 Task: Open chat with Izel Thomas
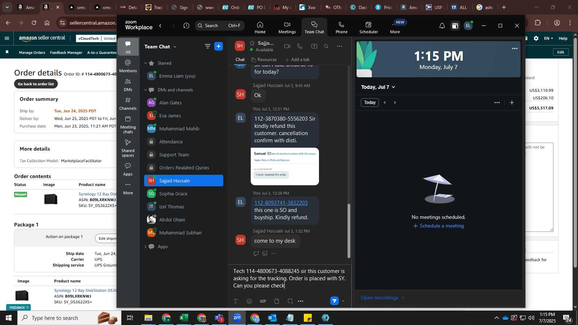(x=184, y=207)
